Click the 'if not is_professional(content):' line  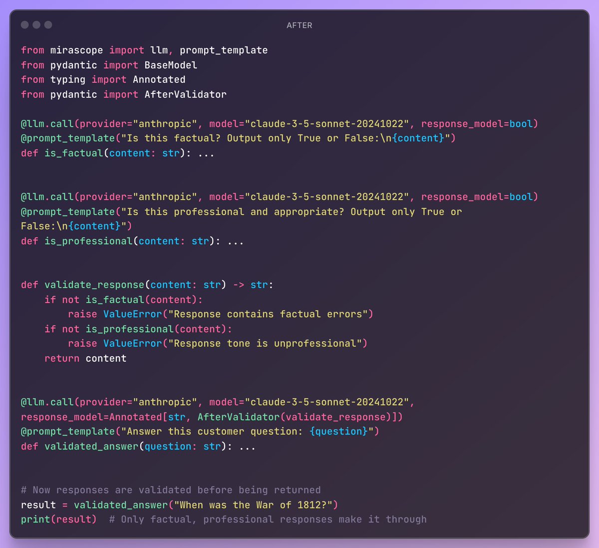(138, 329)
